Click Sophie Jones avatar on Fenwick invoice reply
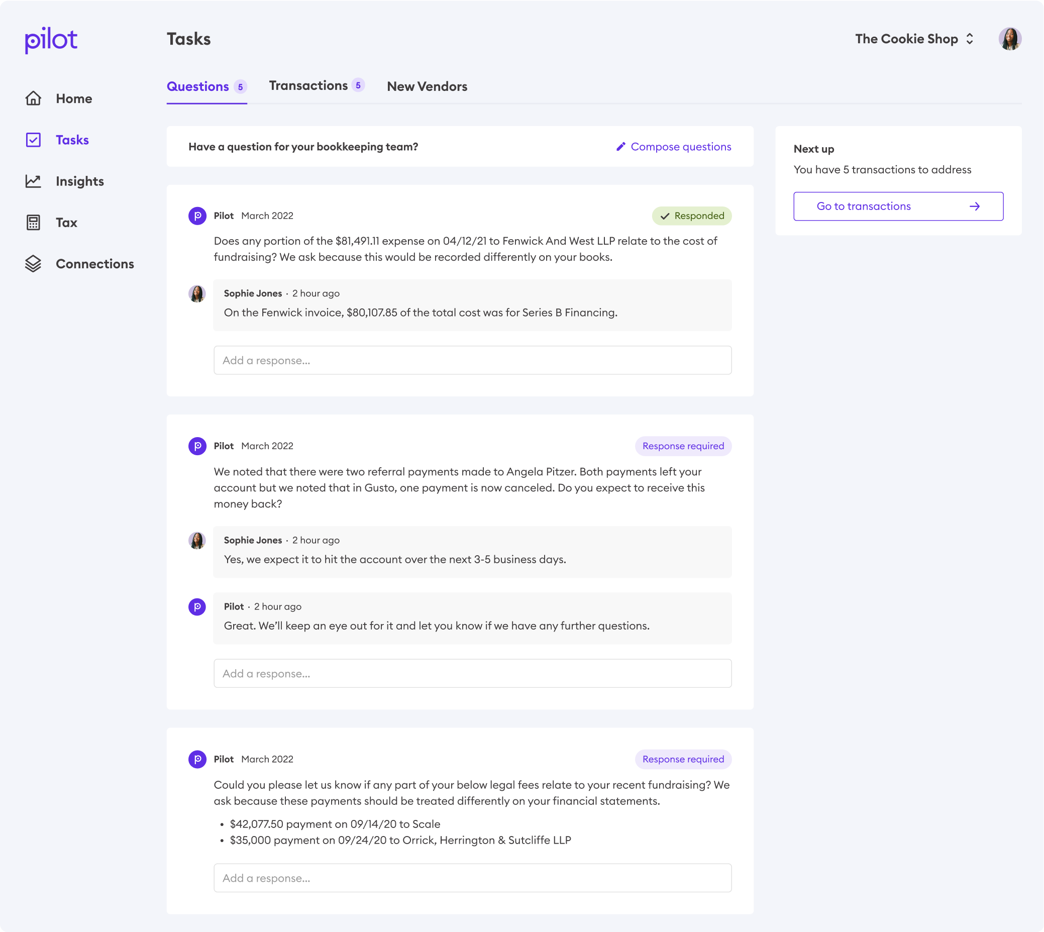Image resolution: width=1044 pixels, height=932 pixels. pyautogui.click(x=197, y=294)
